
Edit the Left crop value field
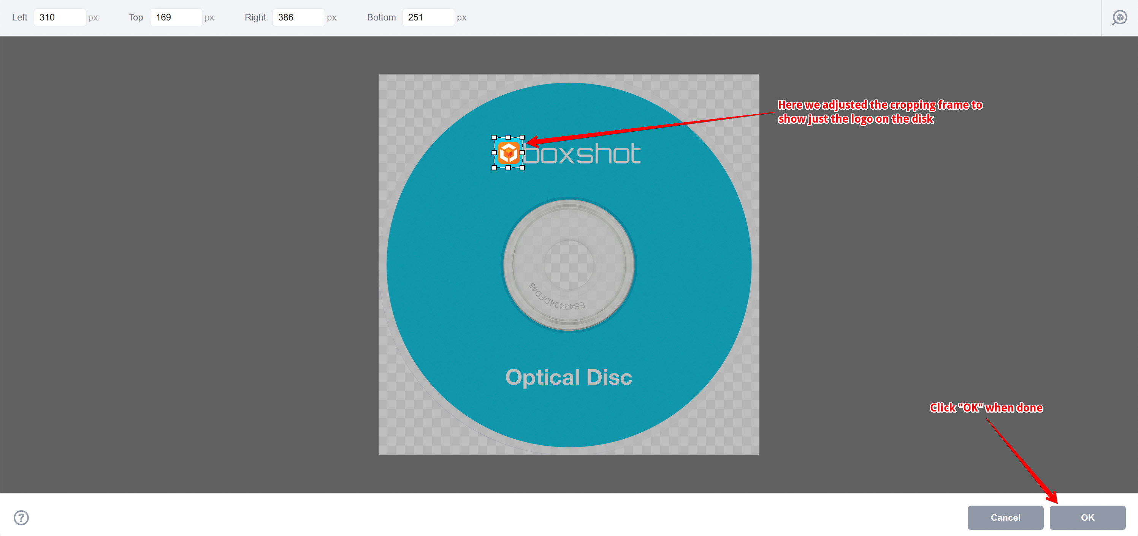[x=60, y=17]
